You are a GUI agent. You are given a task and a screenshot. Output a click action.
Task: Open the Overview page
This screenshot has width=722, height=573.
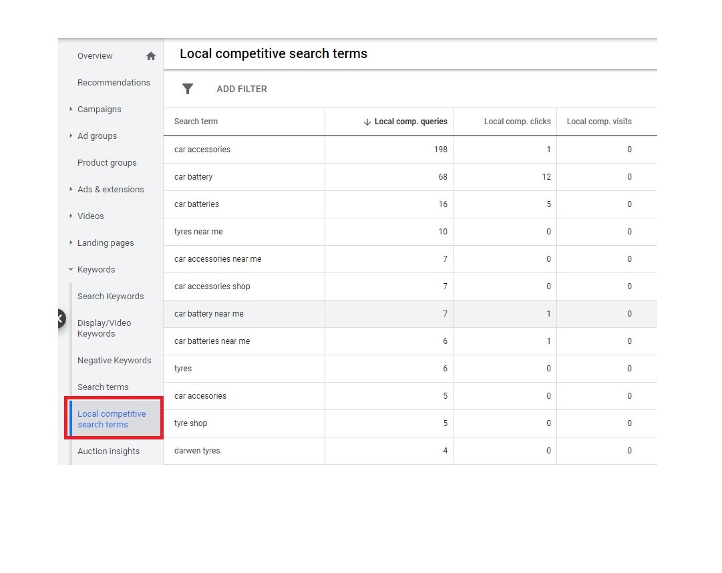[x=95, y=55]
